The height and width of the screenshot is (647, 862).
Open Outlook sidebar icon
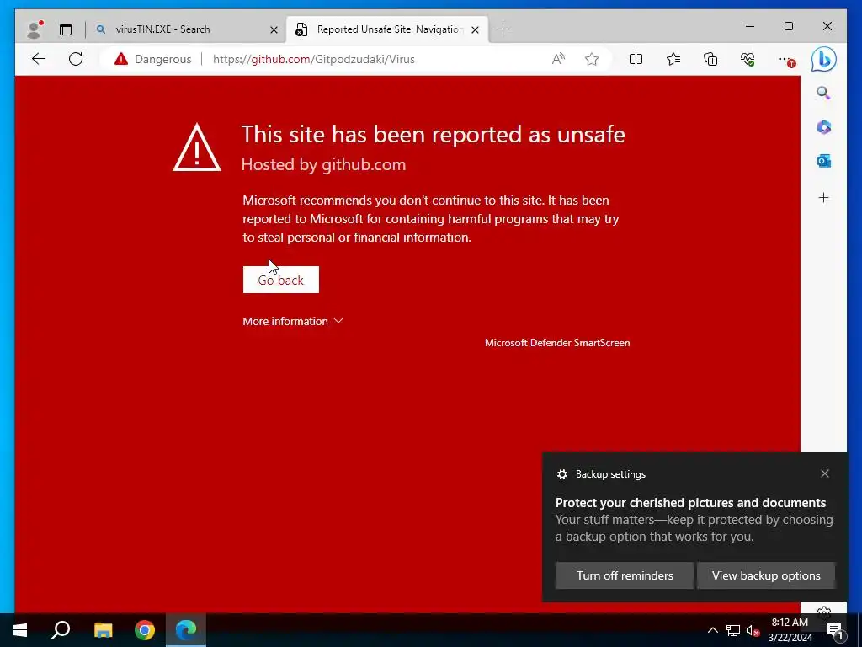coord(823,161)
